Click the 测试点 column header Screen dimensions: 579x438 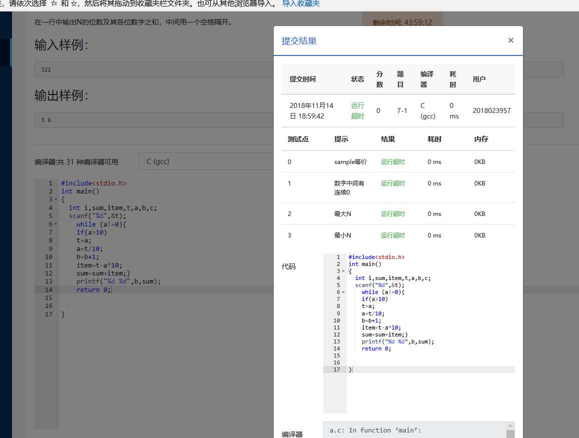coord(298,139)
